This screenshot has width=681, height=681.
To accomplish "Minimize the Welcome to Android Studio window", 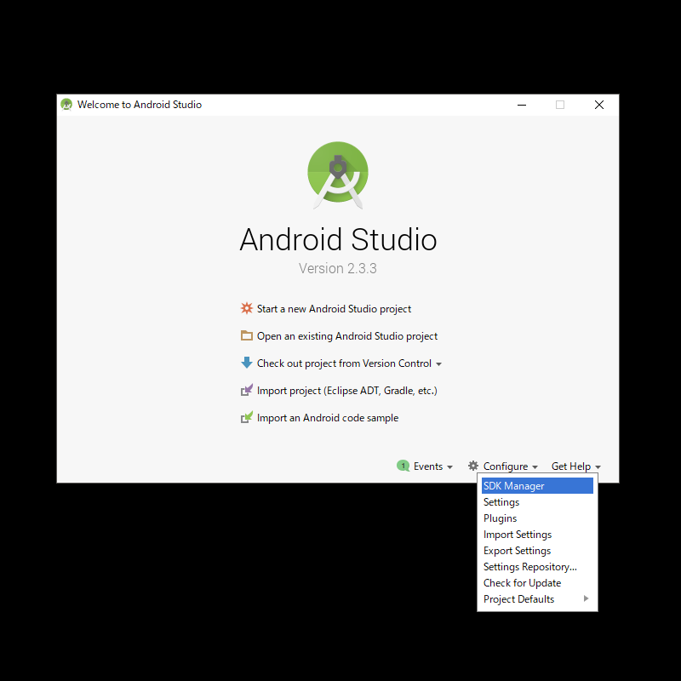I will coord(522,105).
